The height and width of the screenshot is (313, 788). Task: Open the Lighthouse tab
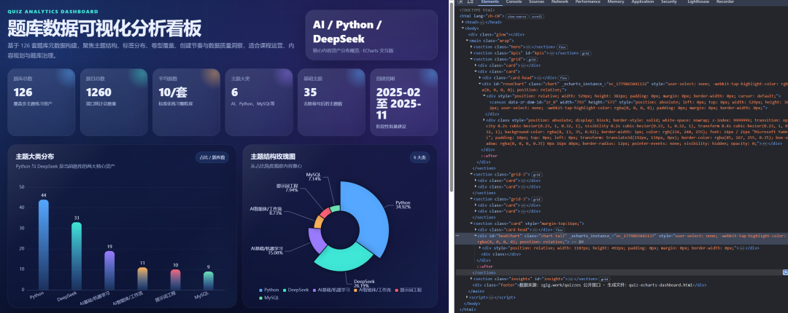tap(698, 2)
